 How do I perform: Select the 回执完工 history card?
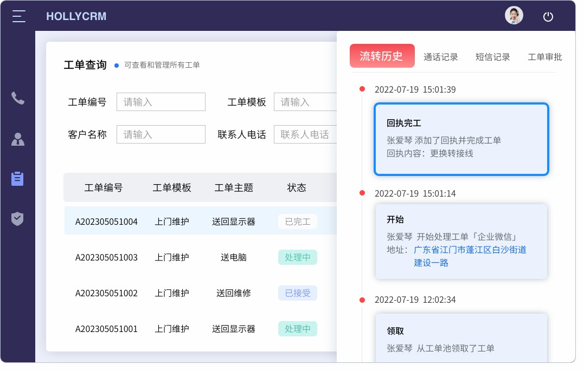(x=461, y=139)
